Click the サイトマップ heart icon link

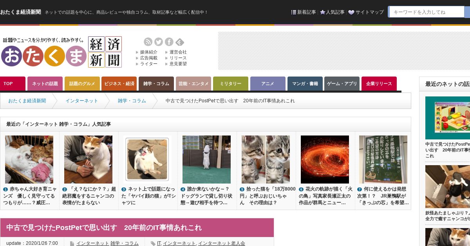click(x=366, y=12)
